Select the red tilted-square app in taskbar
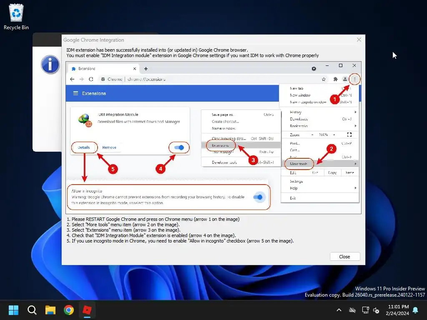Image resolution: width=427 pixels, height=320 pixels. [x=87, y=310]
